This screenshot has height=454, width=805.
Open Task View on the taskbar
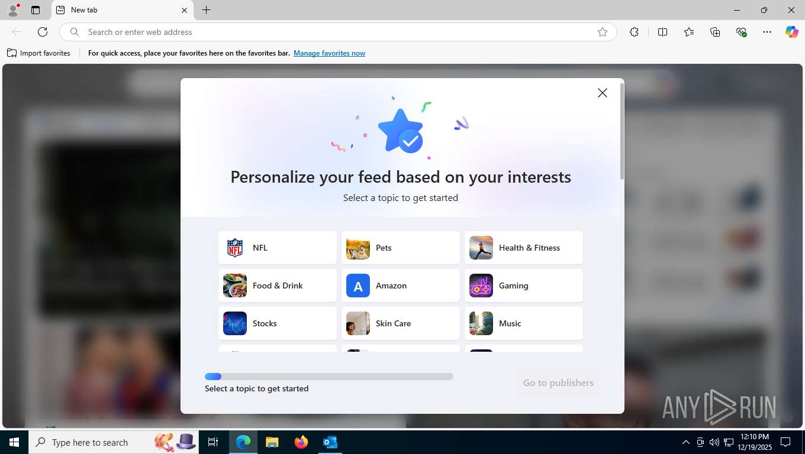(x=213, y=442)
